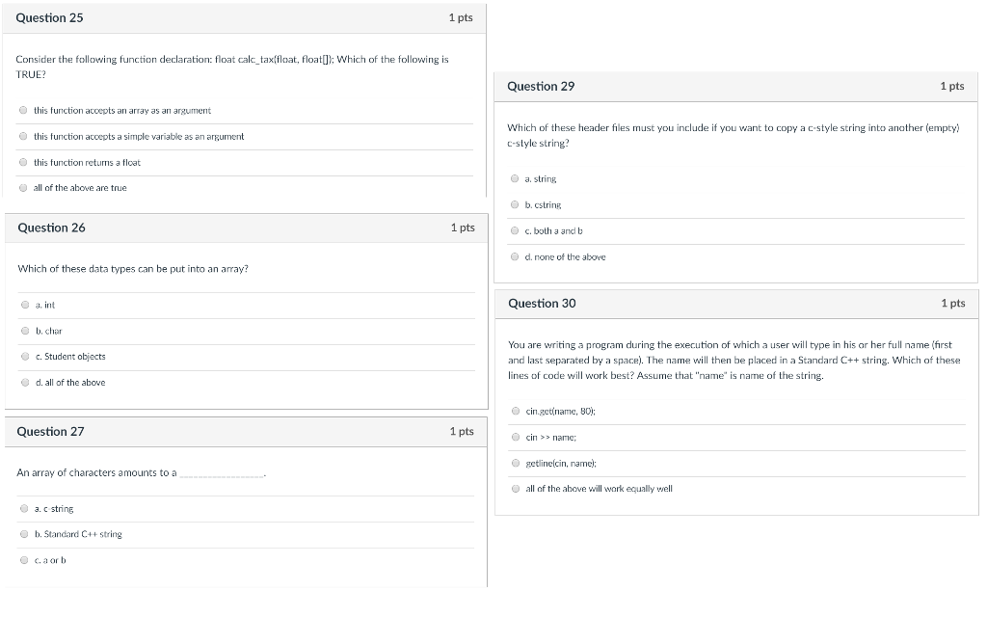The height and width of the screenshot is (617, 987).
Task: Select 'this function accepts an array as an argument'
Action: click(23, 111)
